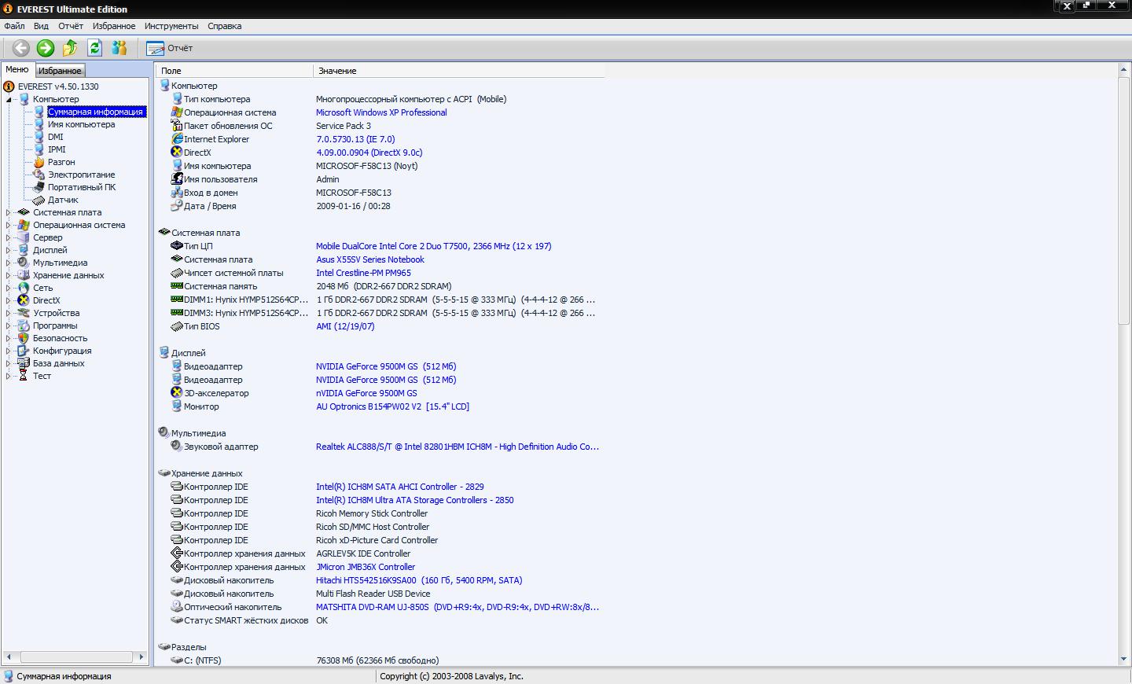Expand the Сервер tree node
The width and height of the screenshot is (1132, 684).
tap(9, 237)
